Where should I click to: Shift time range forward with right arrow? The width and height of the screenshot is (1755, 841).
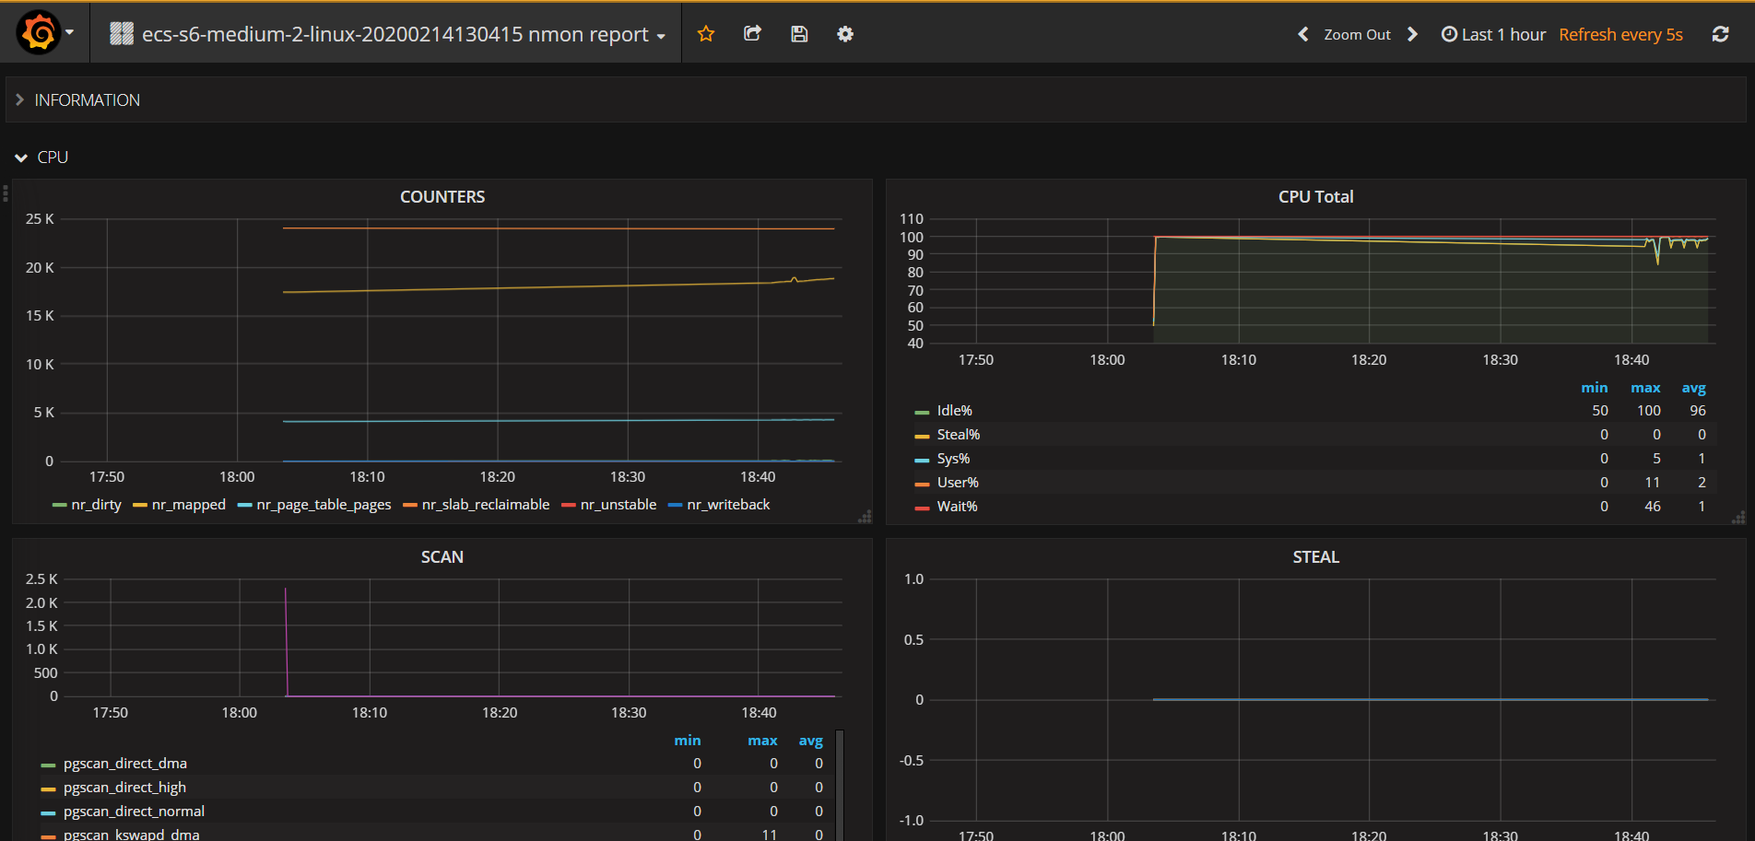click(x=1412, y=34)
